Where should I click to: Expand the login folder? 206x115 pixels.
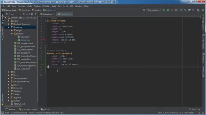(x=12, y=31)
